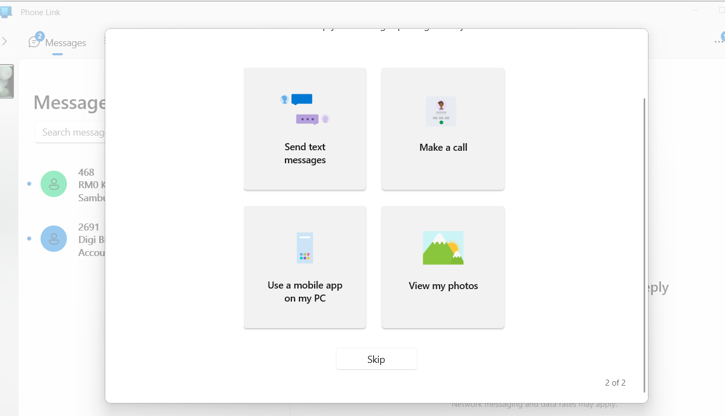Open the ellipsis more options menu
725x416 pixels.
717,42
